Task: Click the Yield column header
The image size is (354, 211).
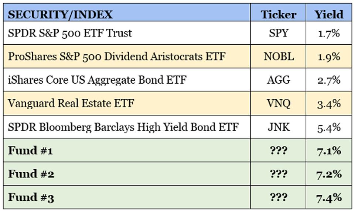Action: 329,14
